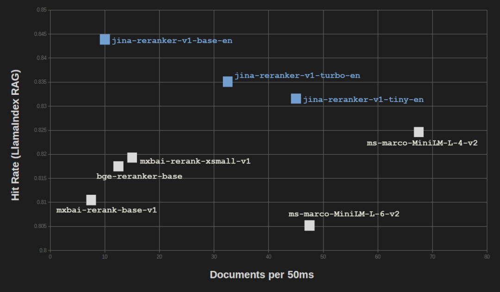Click the 0.82 y-axis tick label
This screenshot has height=292, width=500.
click(42, 154)
